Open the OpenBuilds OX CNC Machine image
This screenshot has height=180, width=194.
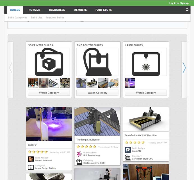pyautogui.click(x=146, y=119)
